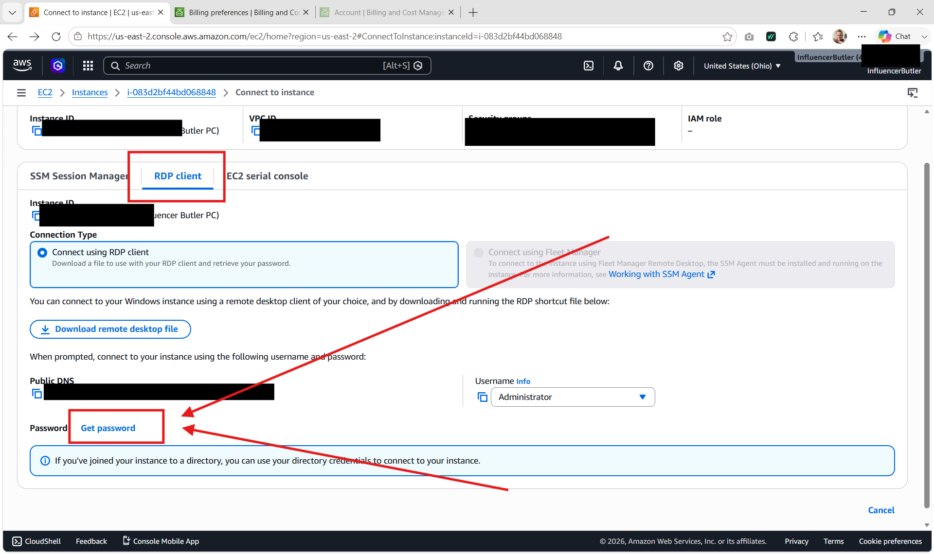
Task: Select Connect using RDP client radio option
Action: click(x=42, y=252)
